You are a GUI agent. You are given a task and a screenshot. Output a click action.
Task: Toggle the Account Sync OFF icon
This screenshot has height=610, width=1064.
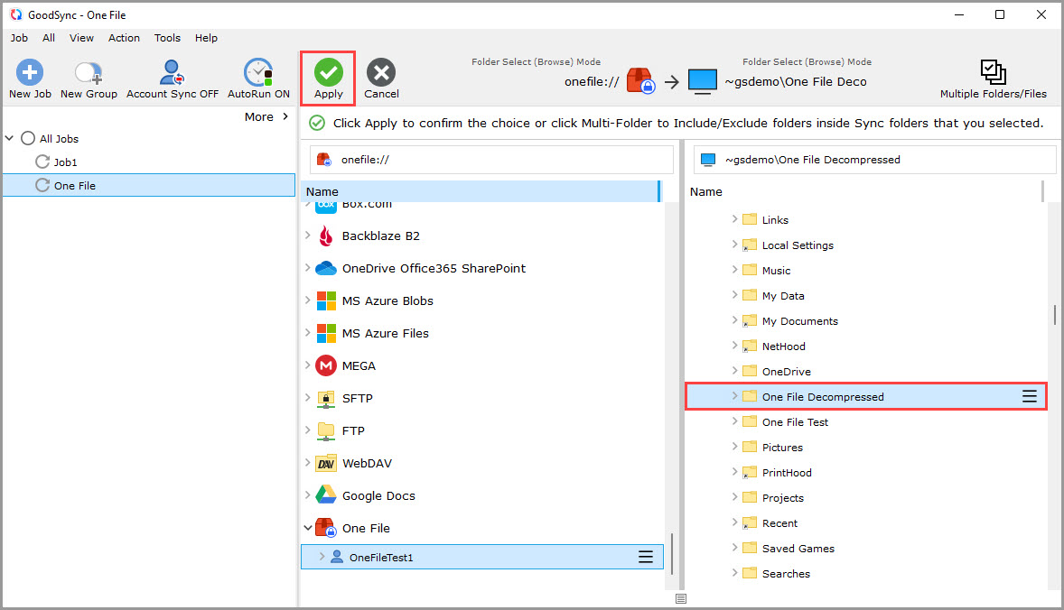coord(172,72)
